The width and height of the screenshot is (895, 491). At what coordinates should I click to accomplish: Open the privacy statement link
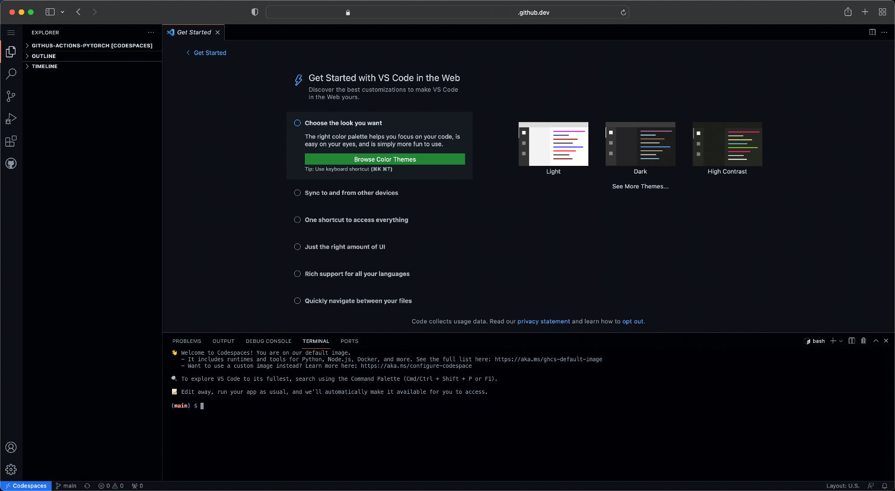pos(543,322)
